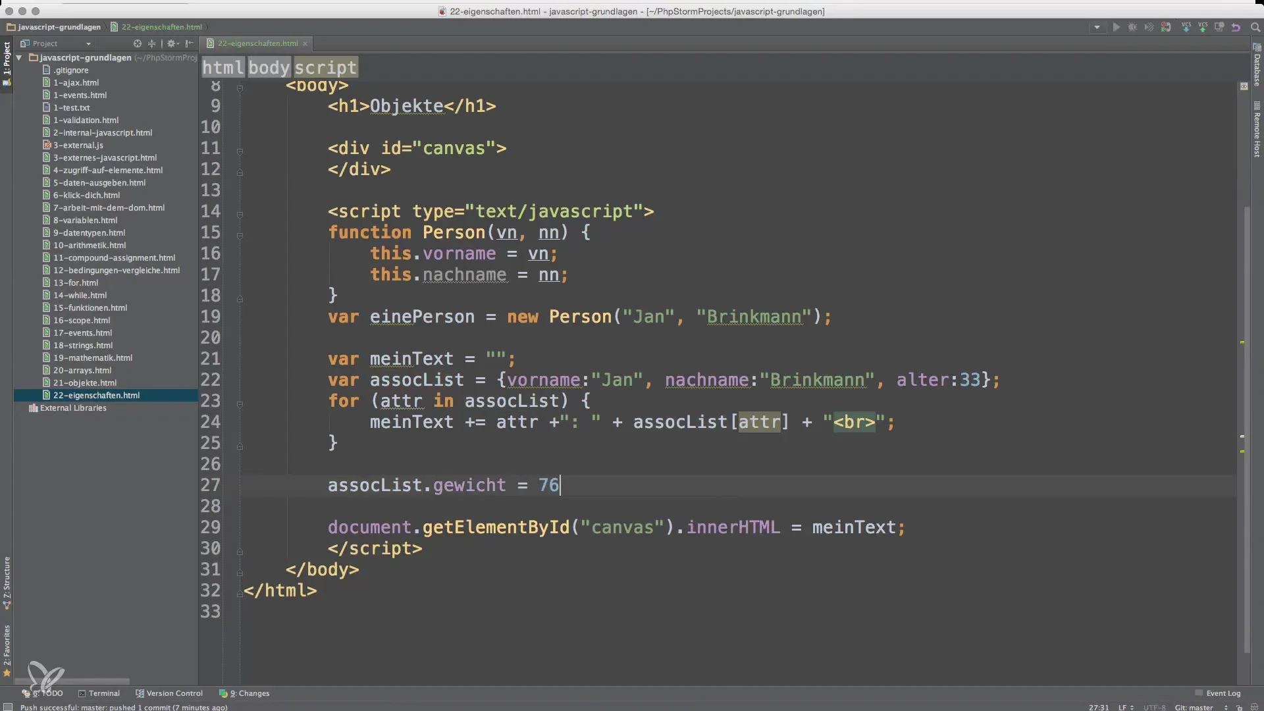The width and height of the screenshot is (1264, 711).
Task: Open 18-strings.html file
Action: click(x=77, y=345)
